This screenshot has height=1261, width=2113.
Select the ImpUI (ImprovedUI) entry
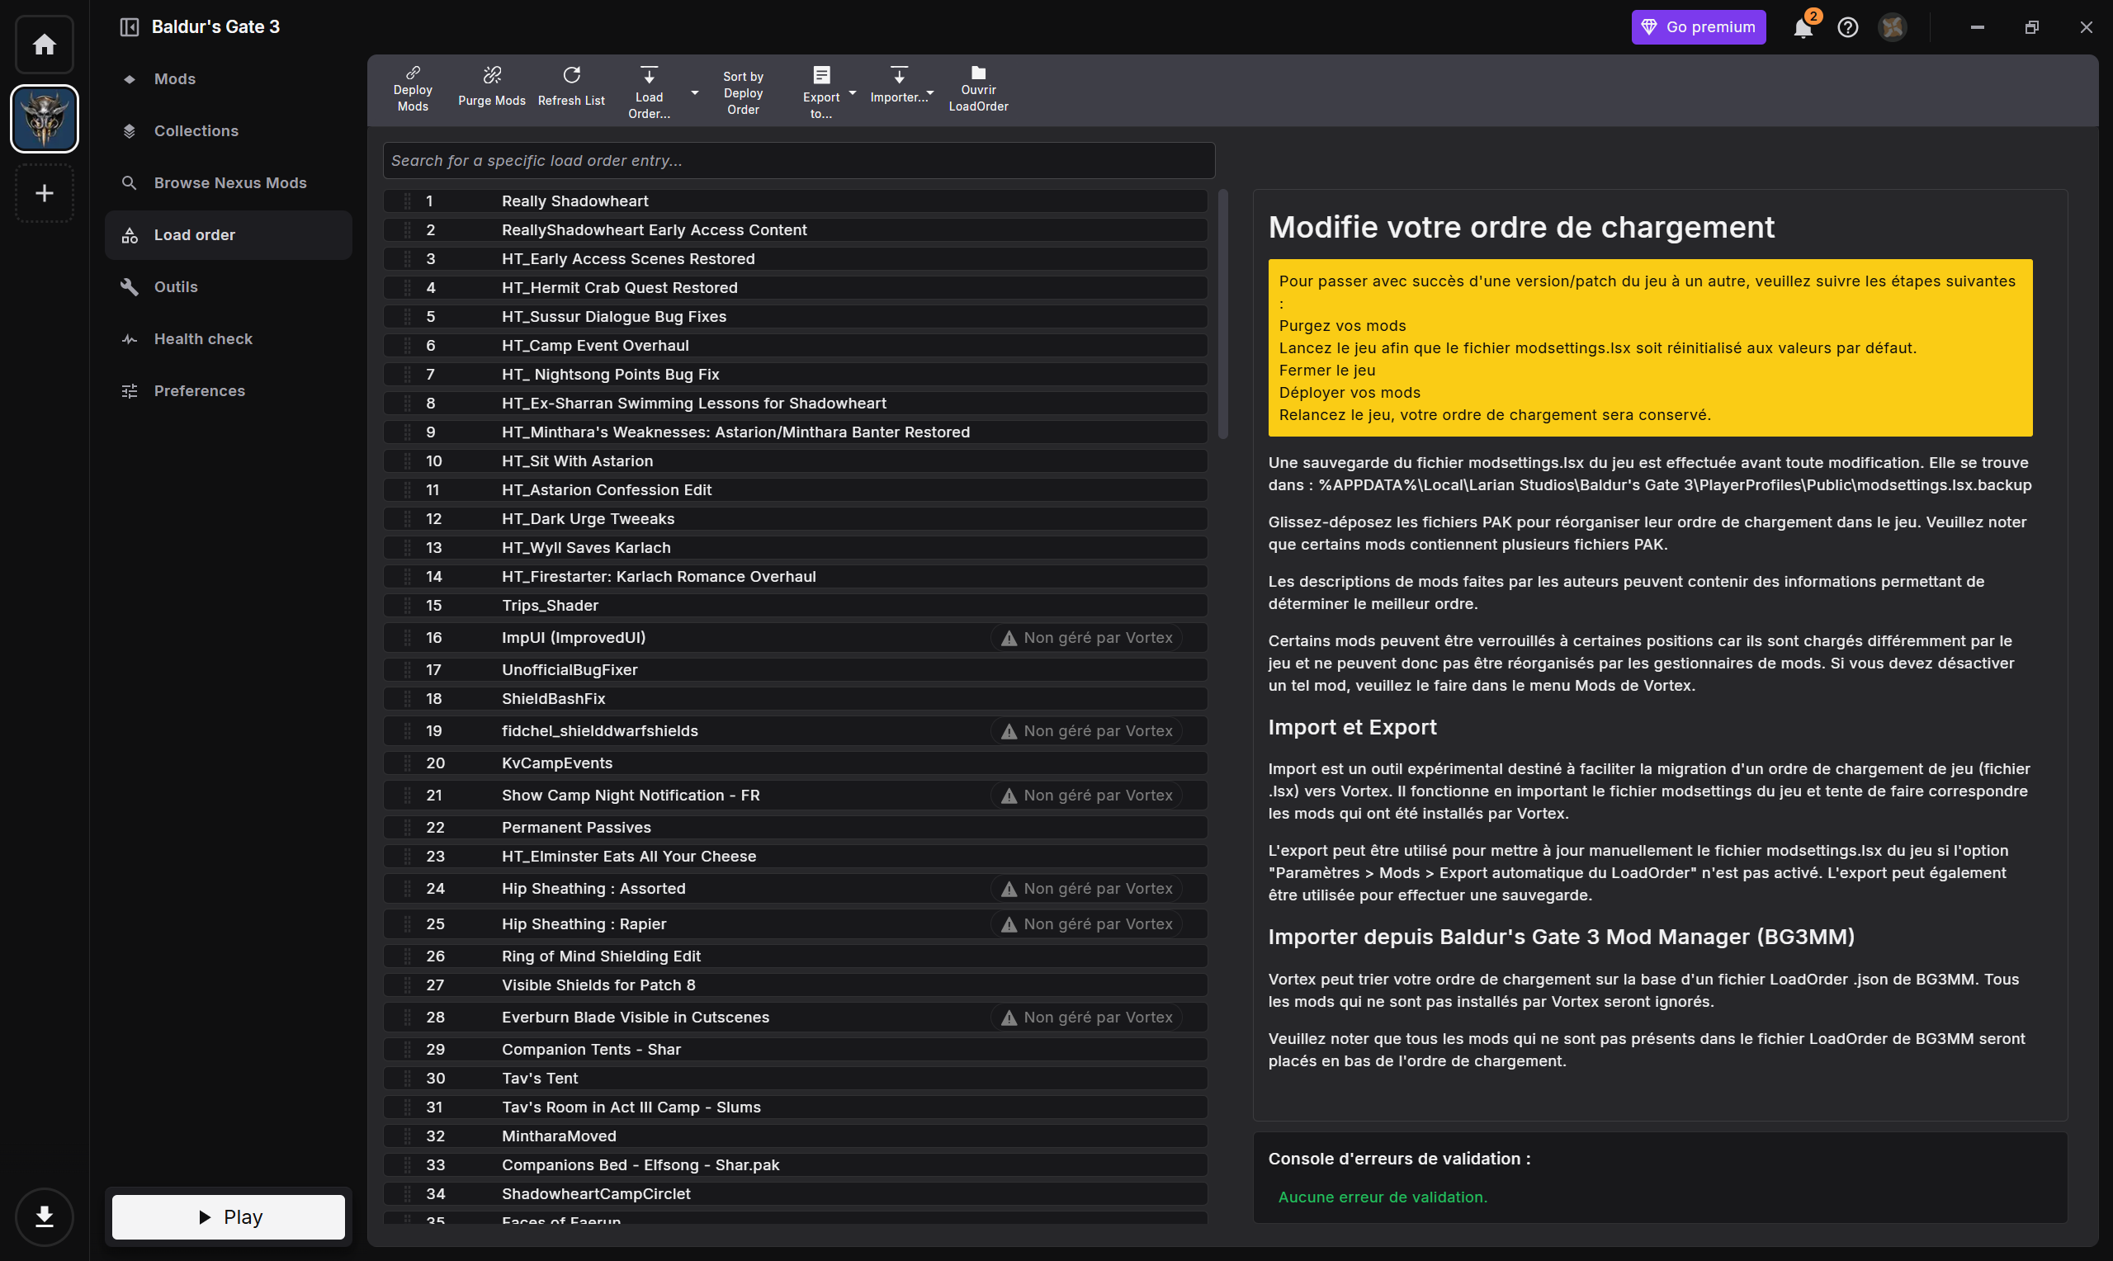[x=795, y=638]
